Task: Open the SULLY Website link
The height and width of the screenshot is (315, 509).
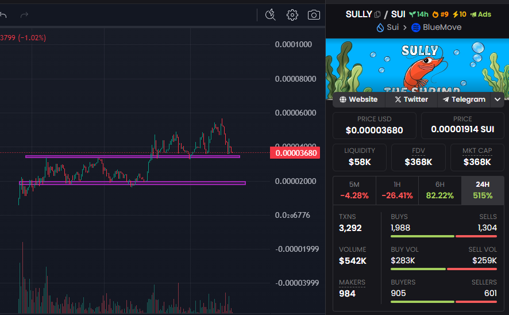Action: click(x=358, y=99)
